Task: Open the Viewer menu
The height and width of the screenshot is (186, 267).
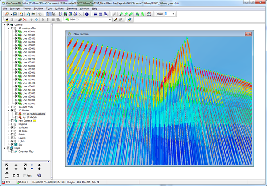Action: coord(27,8)
